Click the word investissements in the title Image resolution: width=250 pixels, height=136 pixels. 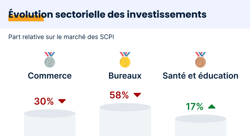click(x=167, y=14)
